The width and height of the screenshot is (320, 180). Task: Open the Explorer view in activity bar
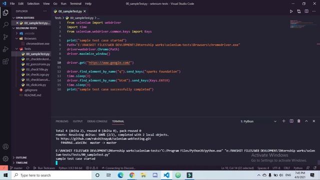(x=5, y=12)
